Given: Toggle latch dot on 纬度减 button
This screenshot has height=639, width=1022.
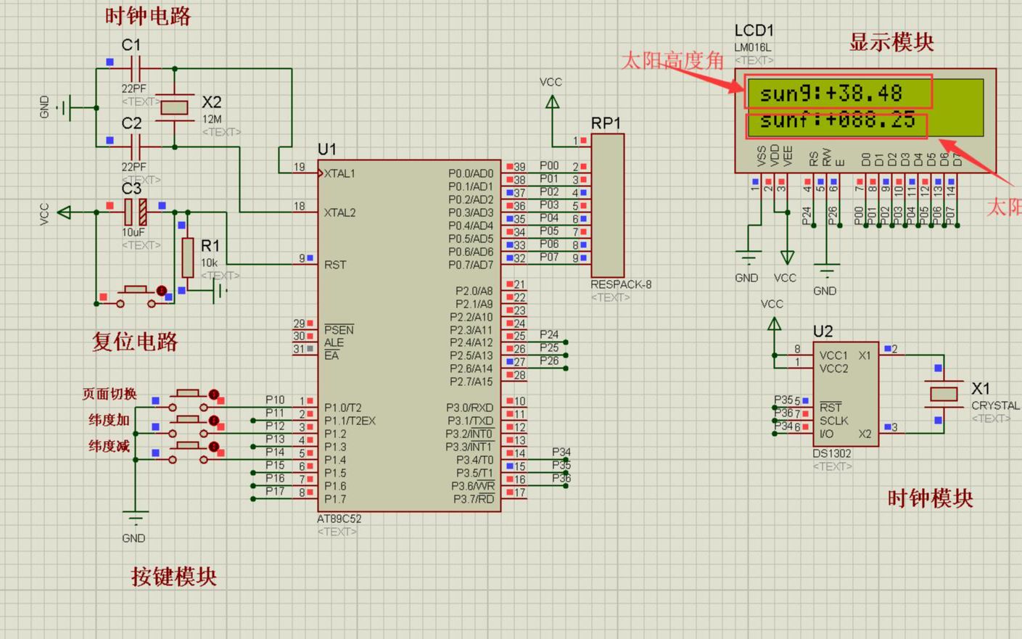Looking at the screenshot, I should coord(214,447).
